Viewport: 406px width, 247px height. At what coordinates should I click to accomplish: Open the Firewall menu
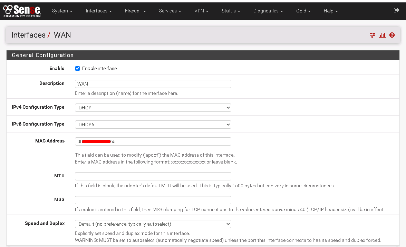[135, 11]
